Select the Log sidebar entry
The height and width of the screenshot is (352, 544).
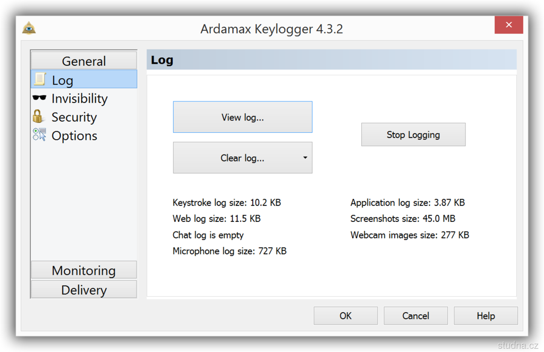pyautogui.click(x=63, y=80)
